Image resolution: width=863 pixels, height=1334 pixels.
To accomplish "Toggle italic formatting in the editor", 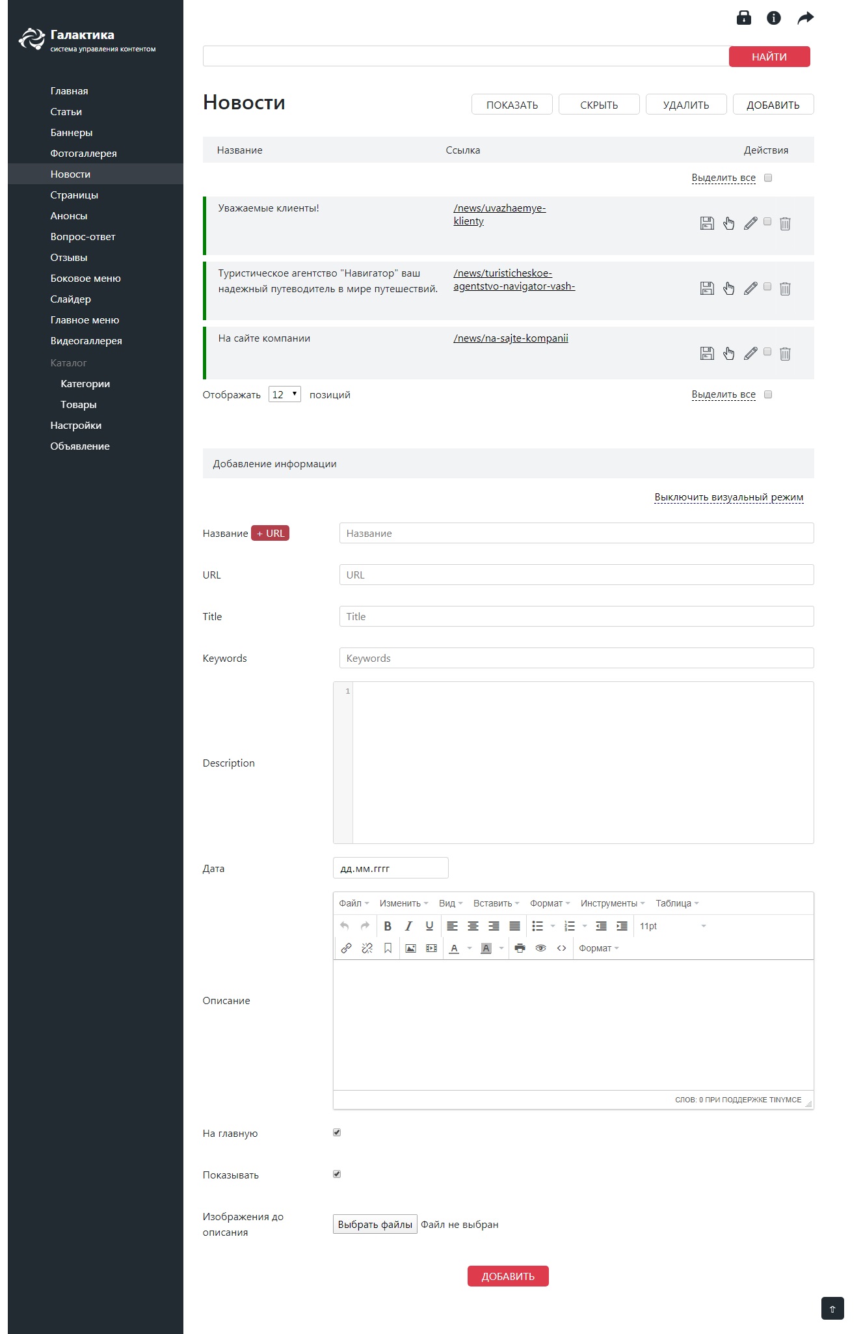I will click(x=408, y=926).
